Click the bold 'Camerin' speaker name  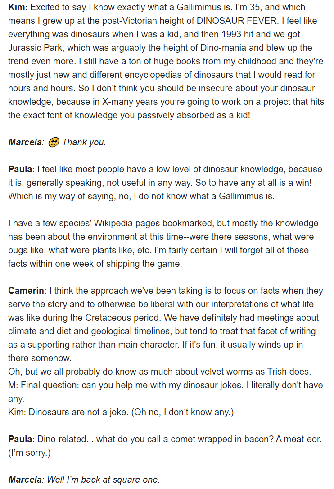[26, 291]
